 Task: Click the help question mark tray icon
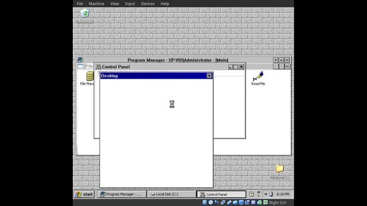tap(251, 194)
